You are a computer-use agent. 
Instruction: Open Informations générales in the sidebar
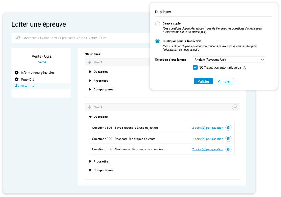(38, 73)
